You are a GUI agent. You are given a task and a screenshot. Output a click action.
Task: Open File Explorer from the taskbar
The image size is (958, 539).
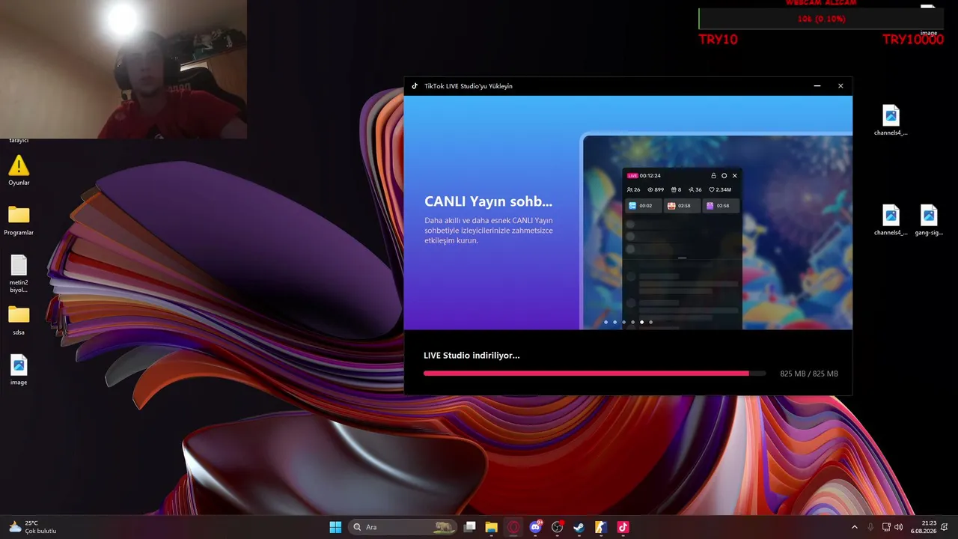point(492,527)
